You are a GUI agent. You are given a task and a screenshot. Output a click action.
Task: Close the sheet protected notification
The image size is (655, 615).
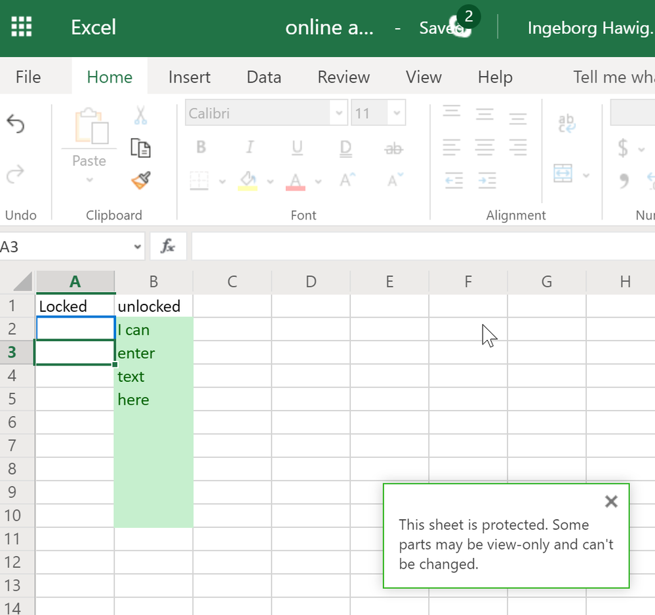pos(611,502)
